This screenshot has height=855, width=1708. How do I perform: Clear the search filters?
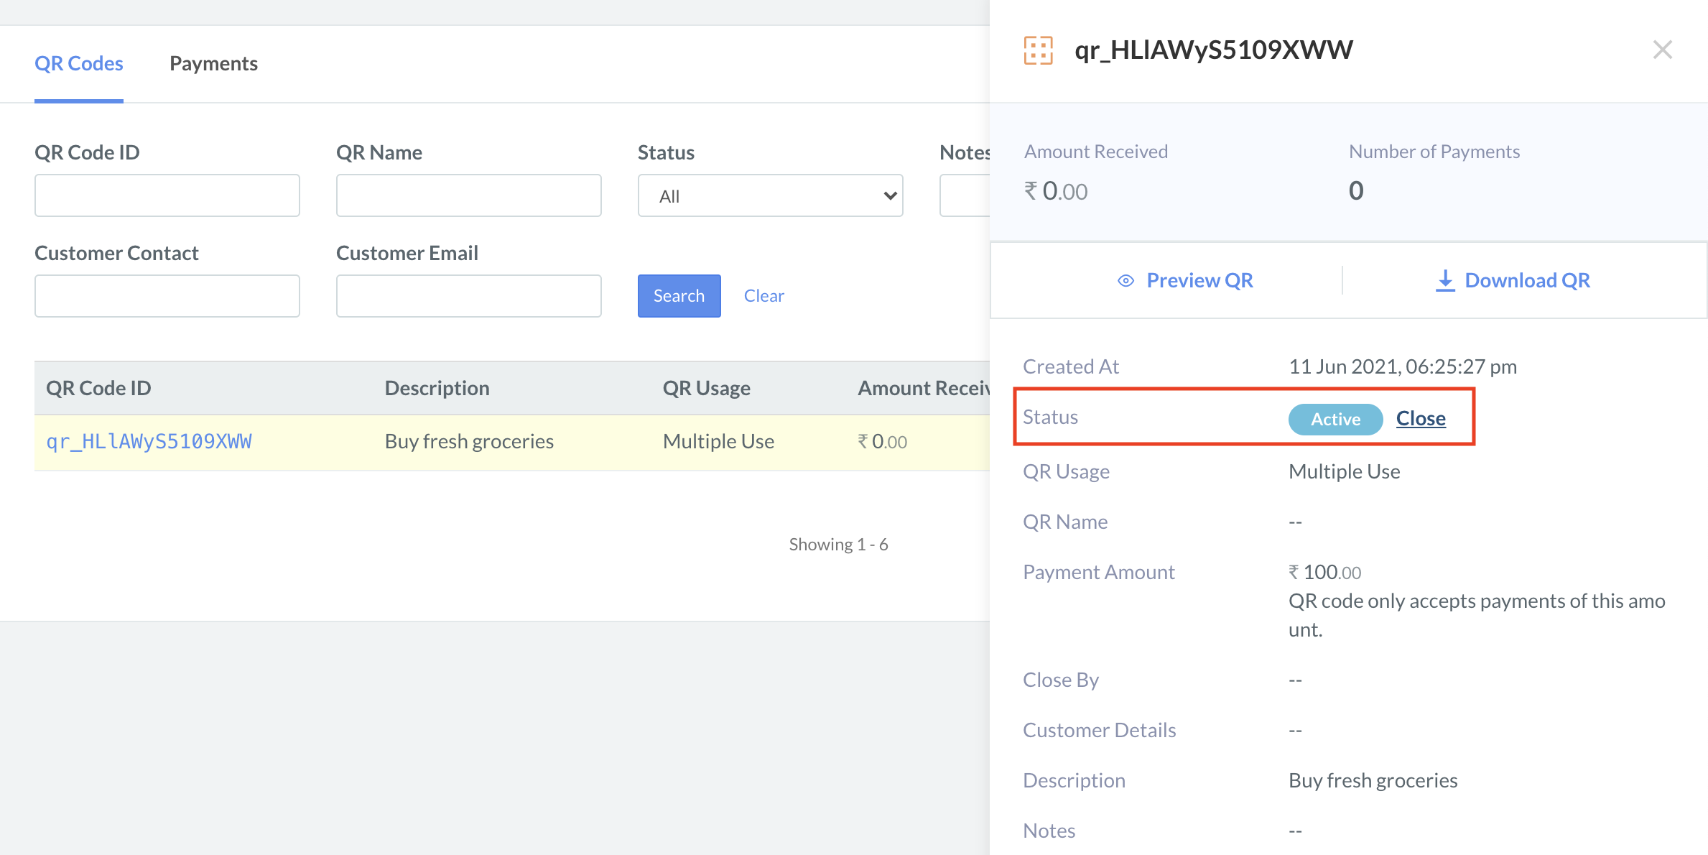pyautogui.click(x=764, y=296)
